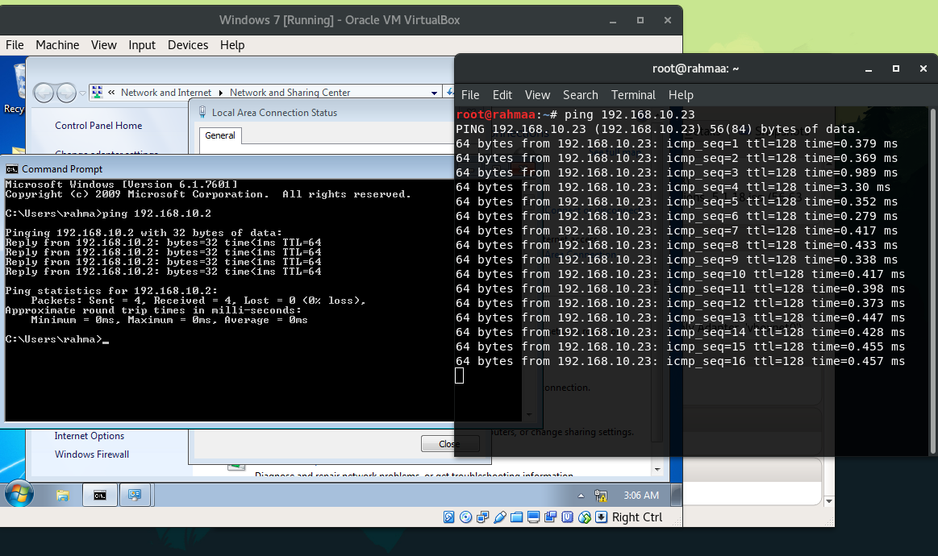The width and height of the screenshot is (938, 556).
Task: Click the Command Prompt title bar icon
Action: [x=12, y=169]
